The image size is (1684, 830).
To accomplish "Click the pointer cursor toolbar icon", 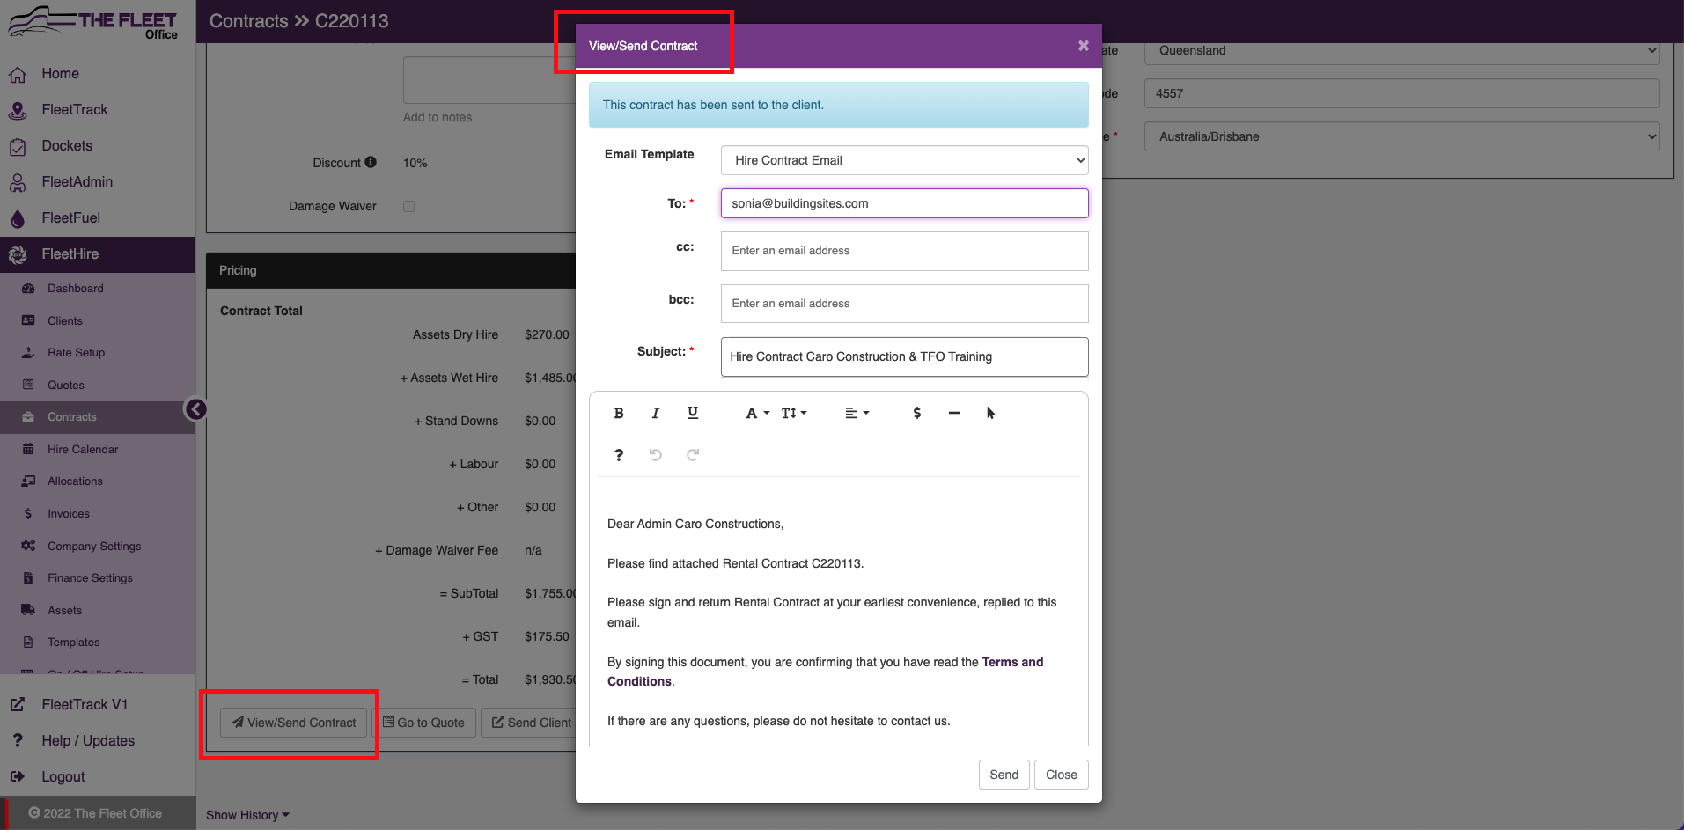I will point(990,413).
